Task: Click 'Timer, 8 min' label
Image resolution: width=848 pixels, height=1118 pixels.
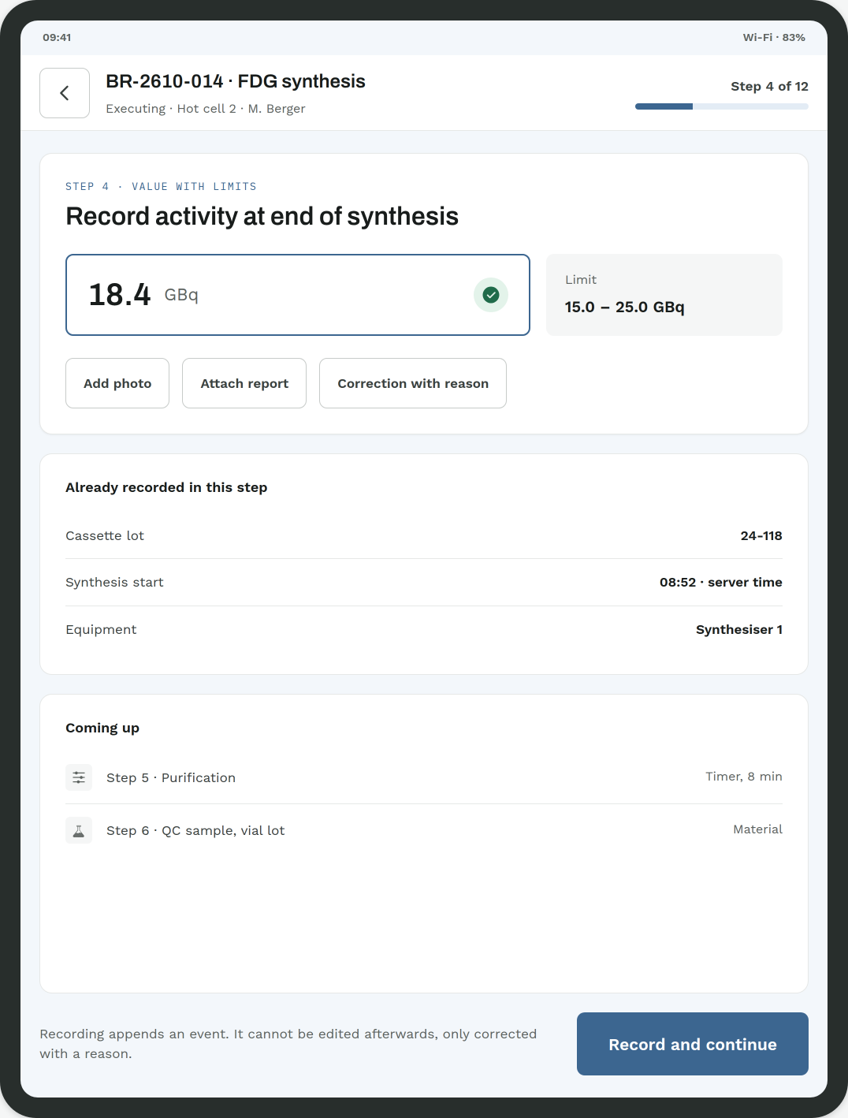Action: [744, 777]
